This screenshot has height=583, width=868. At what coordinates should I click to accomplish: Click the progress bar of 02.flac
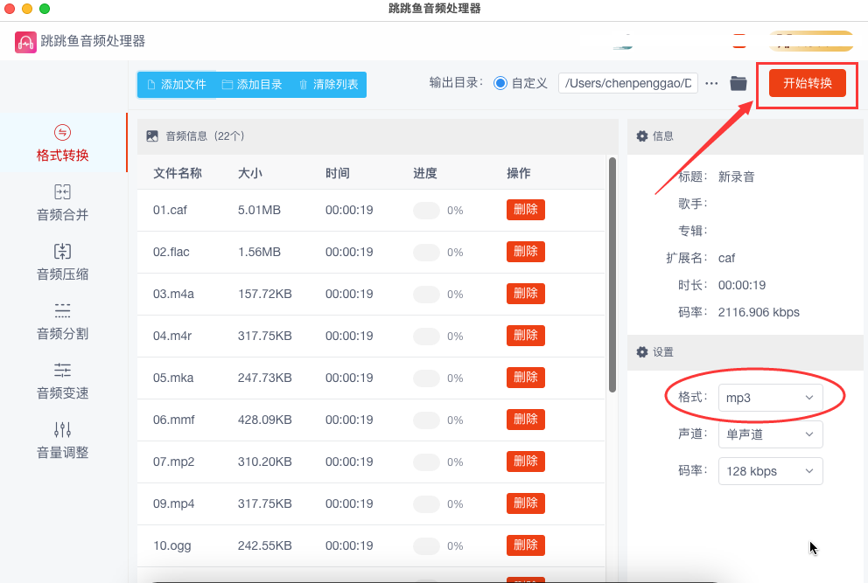tap(426, 252)
